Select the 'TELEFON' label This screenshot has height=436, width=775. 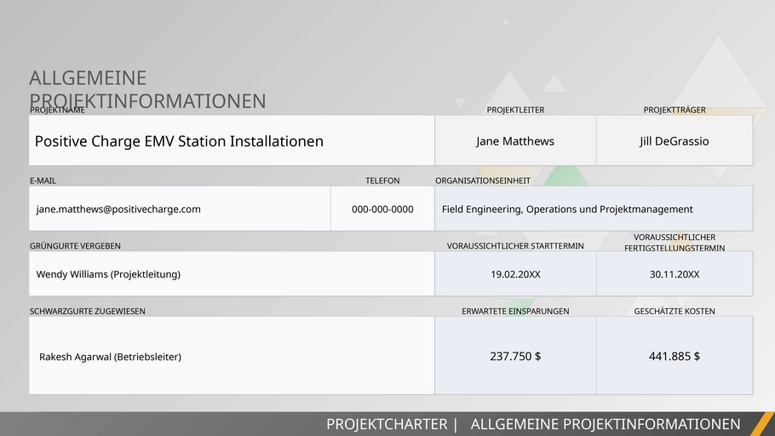(382, 181)
